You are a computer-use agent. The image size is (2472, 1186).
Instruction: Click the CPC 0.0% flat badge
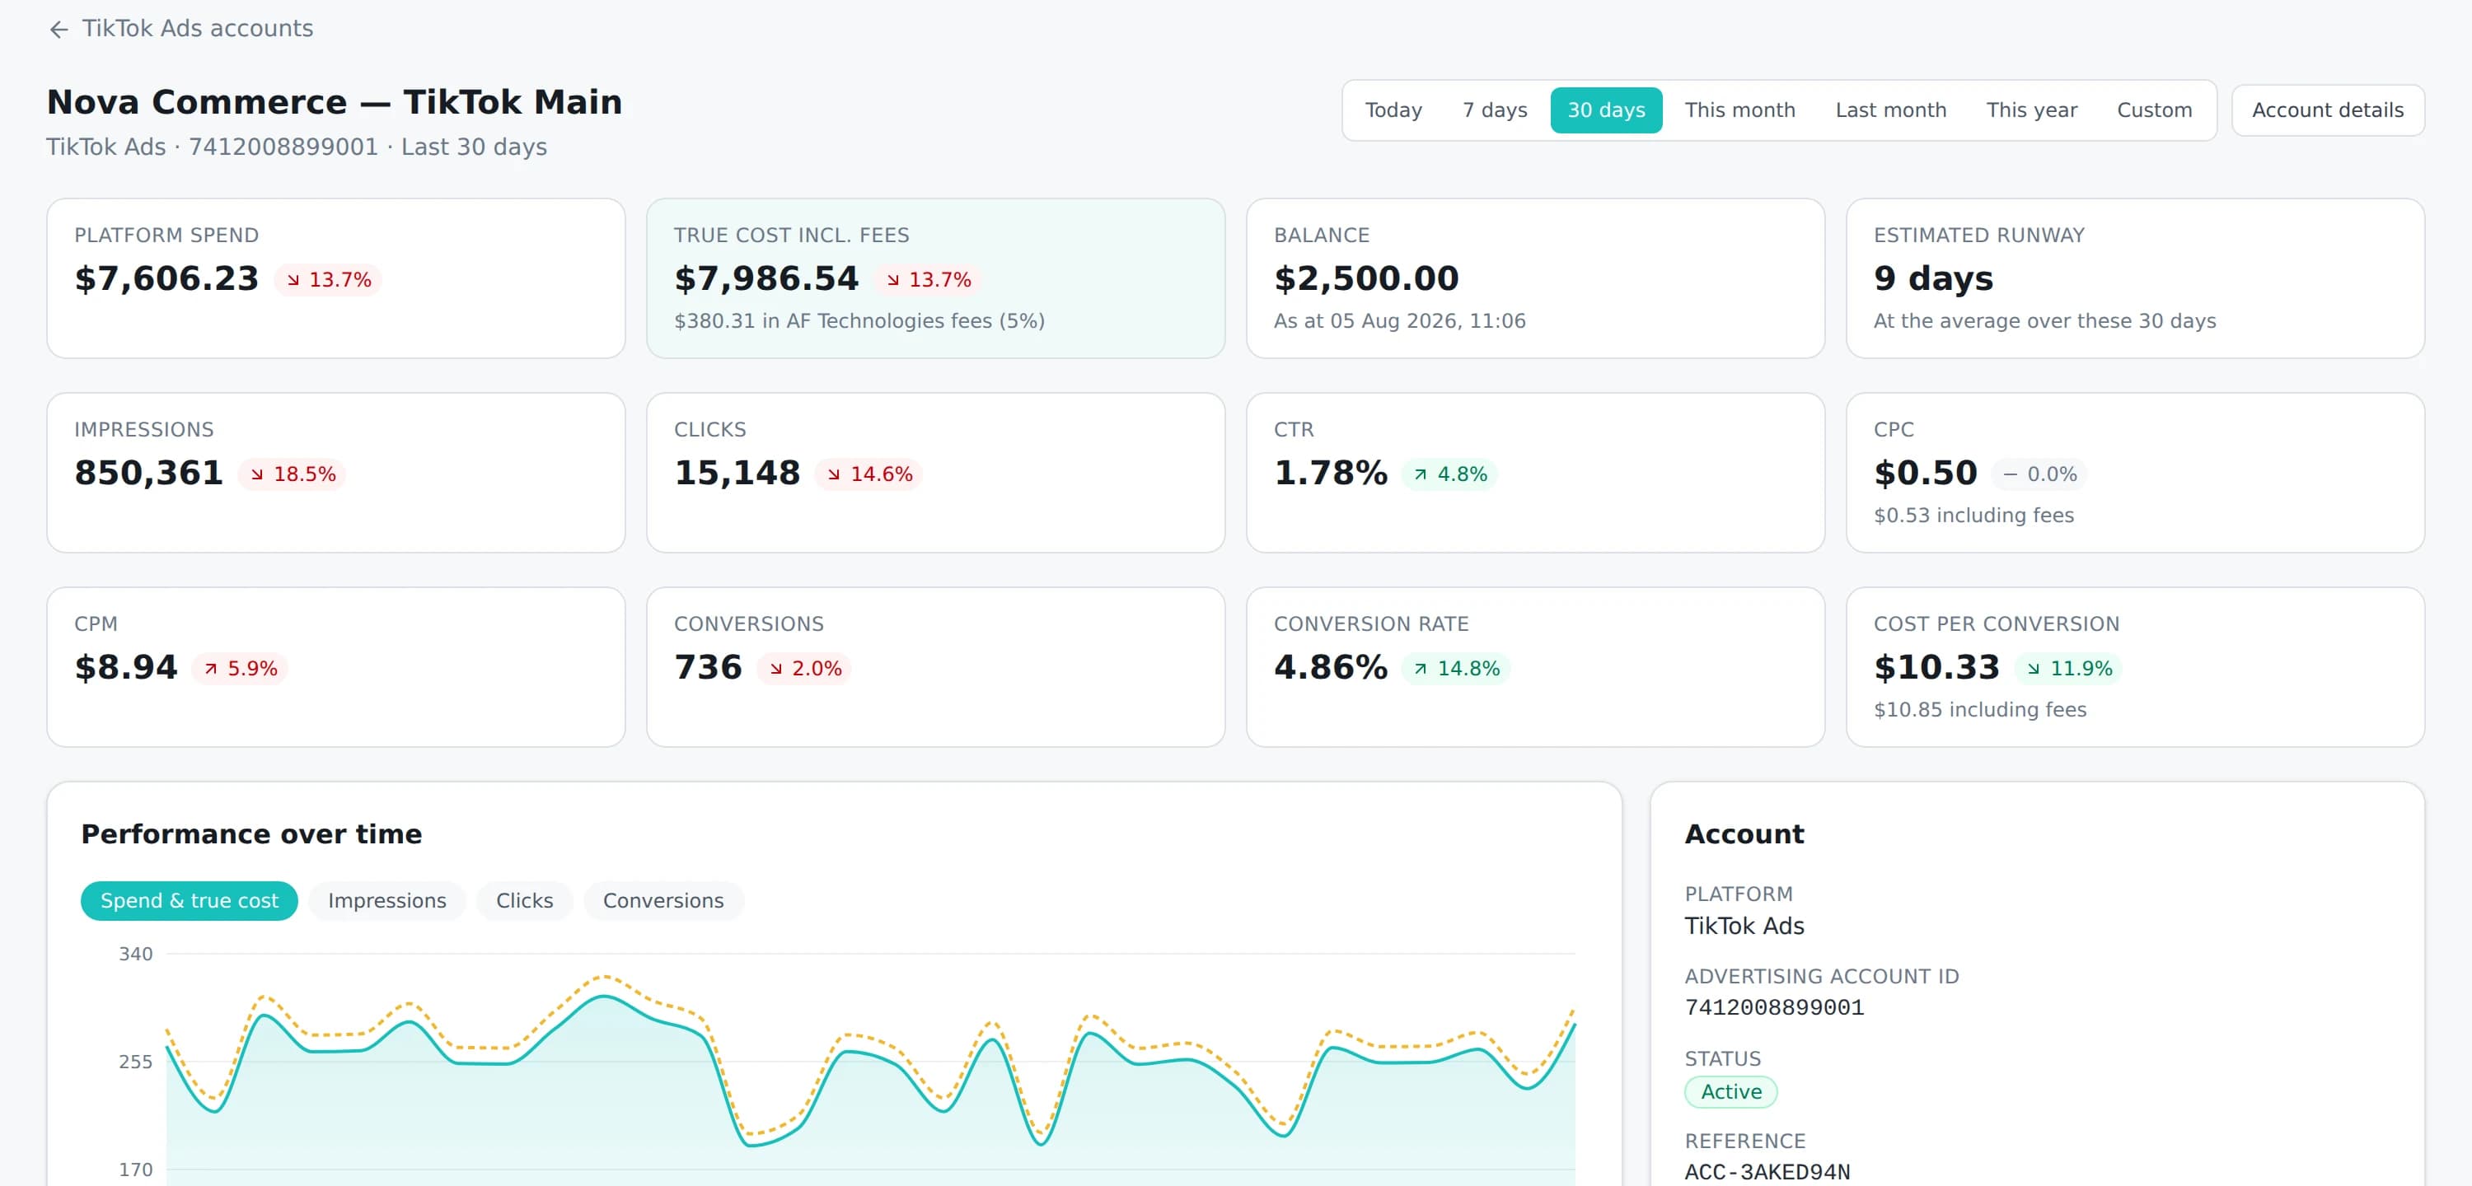click(x=2039, y=474)
